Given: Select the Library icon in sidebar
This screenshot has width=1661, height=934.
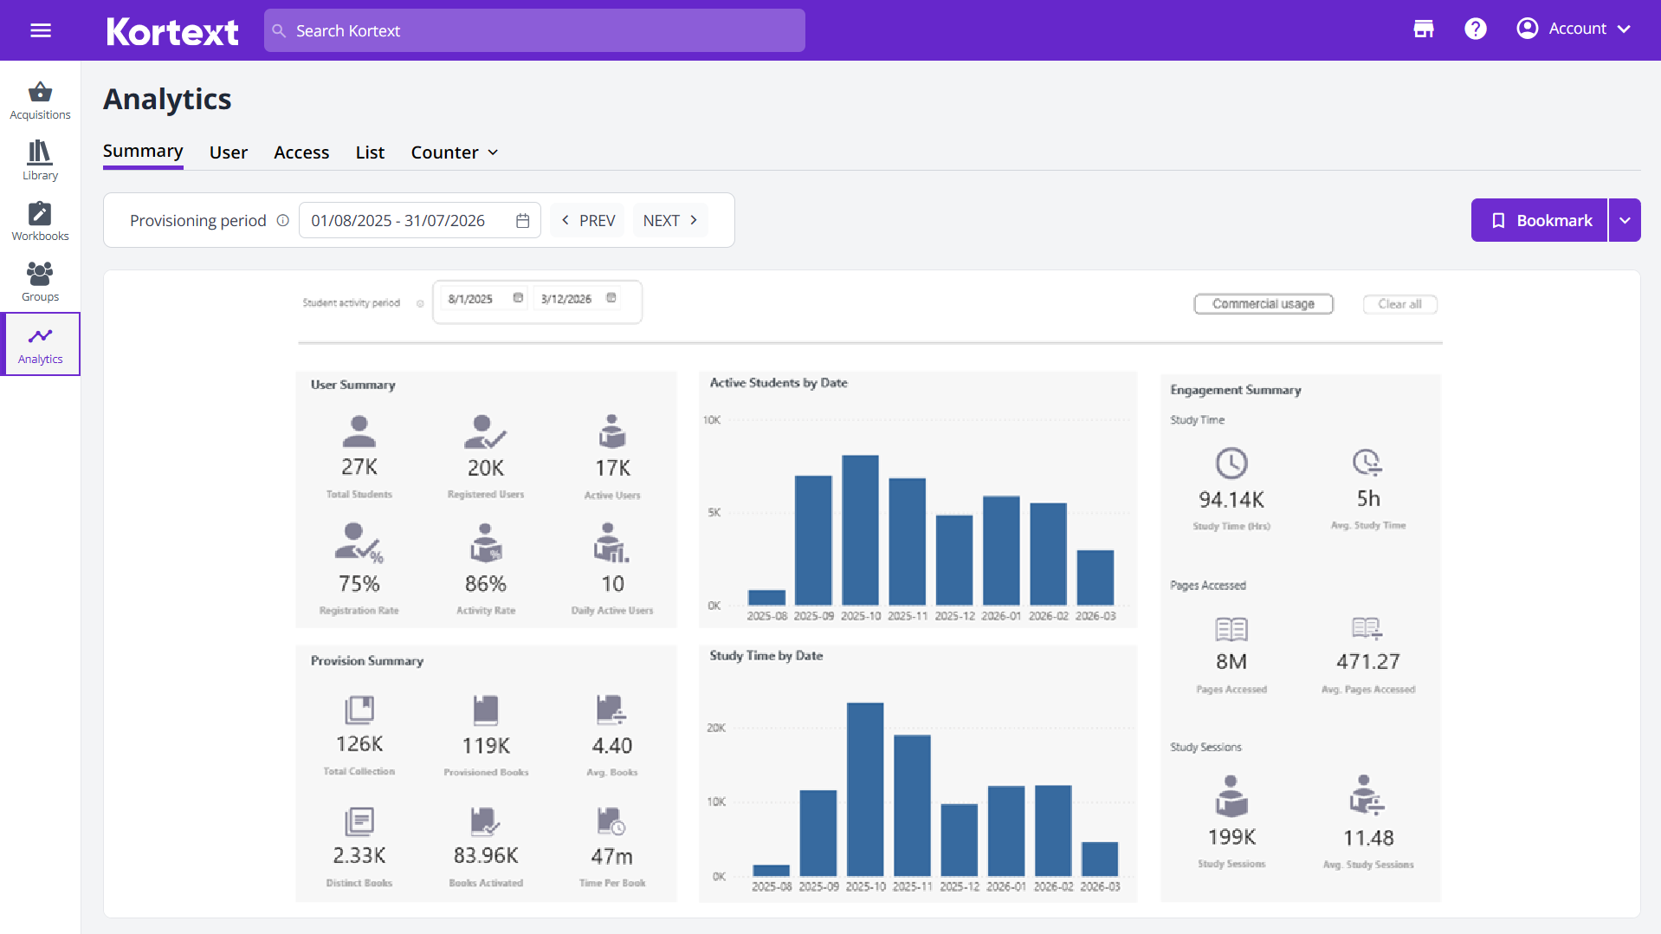Looking at the screenshot, I should 40,159.
